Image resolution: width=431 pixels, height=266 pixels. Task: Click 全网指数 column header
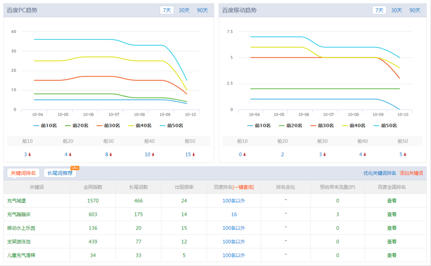coord(93,187)
